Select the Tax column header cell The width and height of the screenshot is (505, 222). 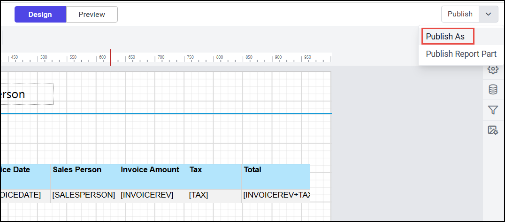(x=214, y=176)
